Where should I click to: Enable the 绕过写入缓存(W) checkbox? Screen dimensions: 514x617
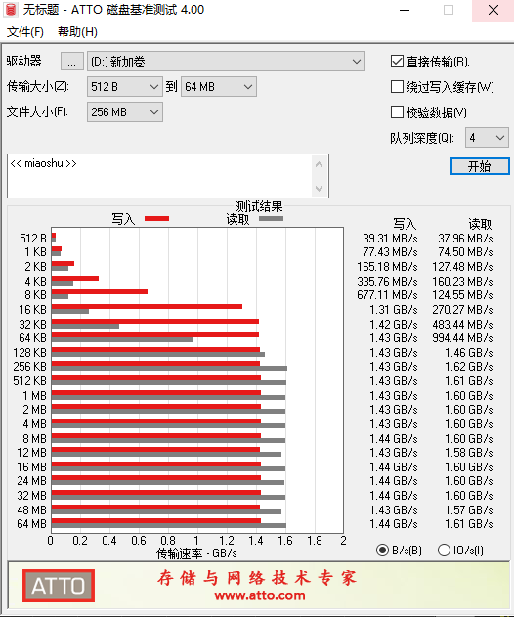point(397,87)
